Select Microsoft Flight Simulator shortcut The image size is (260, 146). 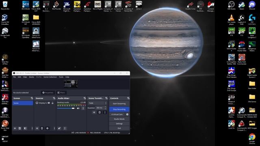[67, 6]
